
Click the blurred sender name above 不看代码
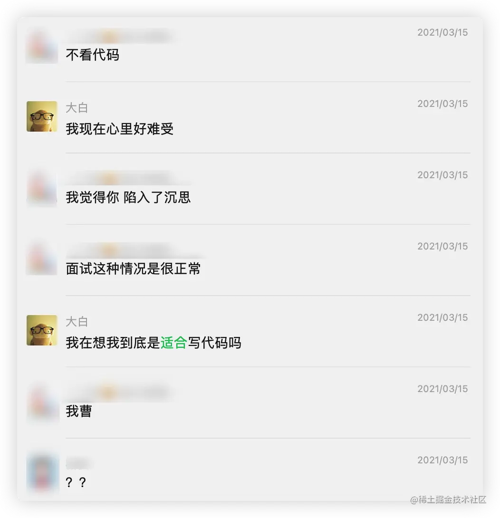120,36
